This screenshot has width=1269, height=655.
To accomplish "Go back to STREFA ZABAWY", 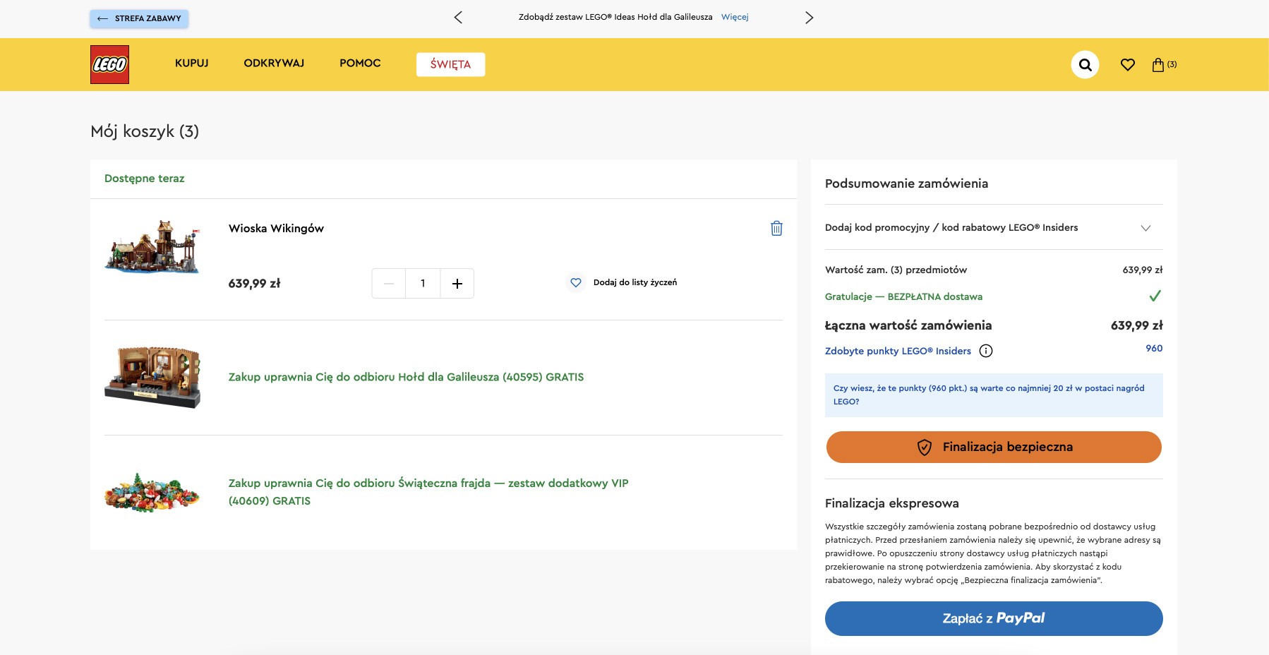I will 139,18.
